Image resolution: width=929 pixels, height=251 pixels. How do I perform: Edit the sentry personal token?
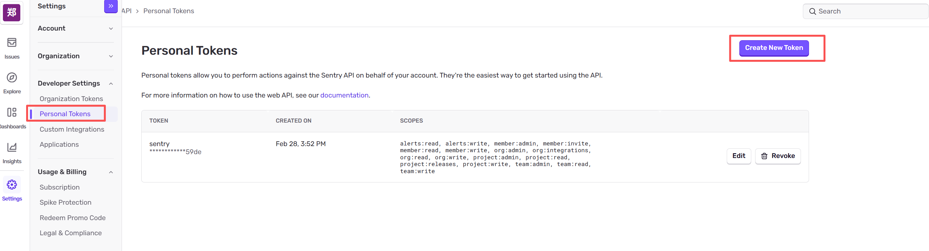(x=738, y=156)
